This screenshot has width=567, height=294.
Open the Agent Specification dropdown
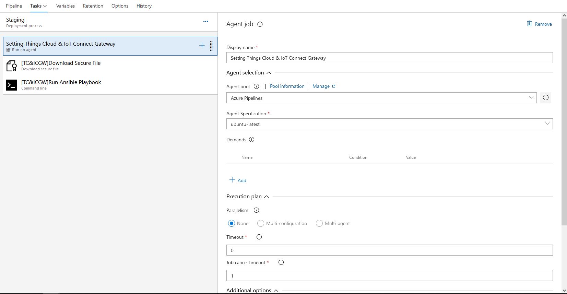coord(389,124)
